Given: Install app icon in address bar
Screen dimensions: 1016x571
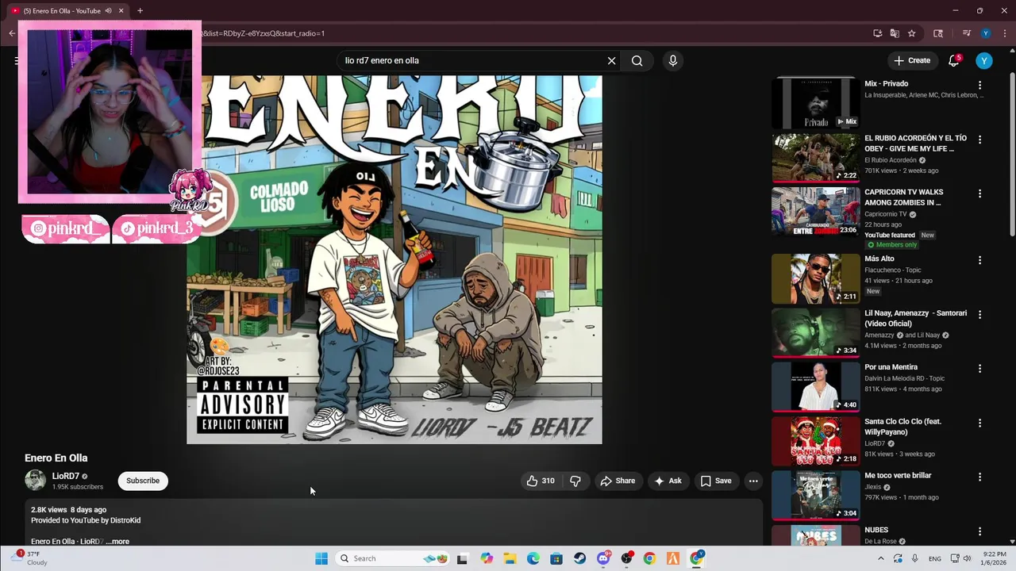Looking at the screenshot, I should [x=878, y=33].
